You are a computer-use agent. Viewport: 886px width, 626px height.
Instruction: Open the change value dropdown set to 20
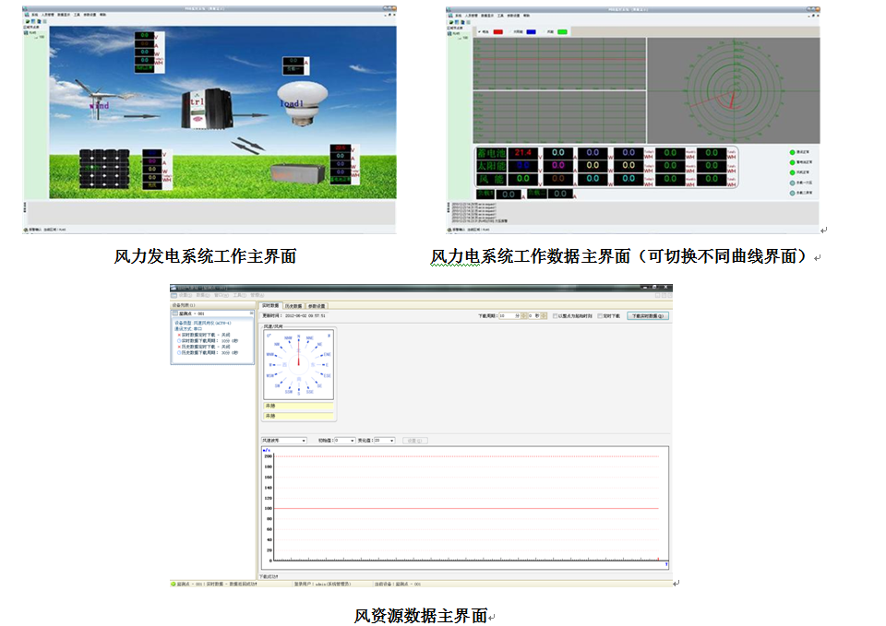click(x=384, y=441)
